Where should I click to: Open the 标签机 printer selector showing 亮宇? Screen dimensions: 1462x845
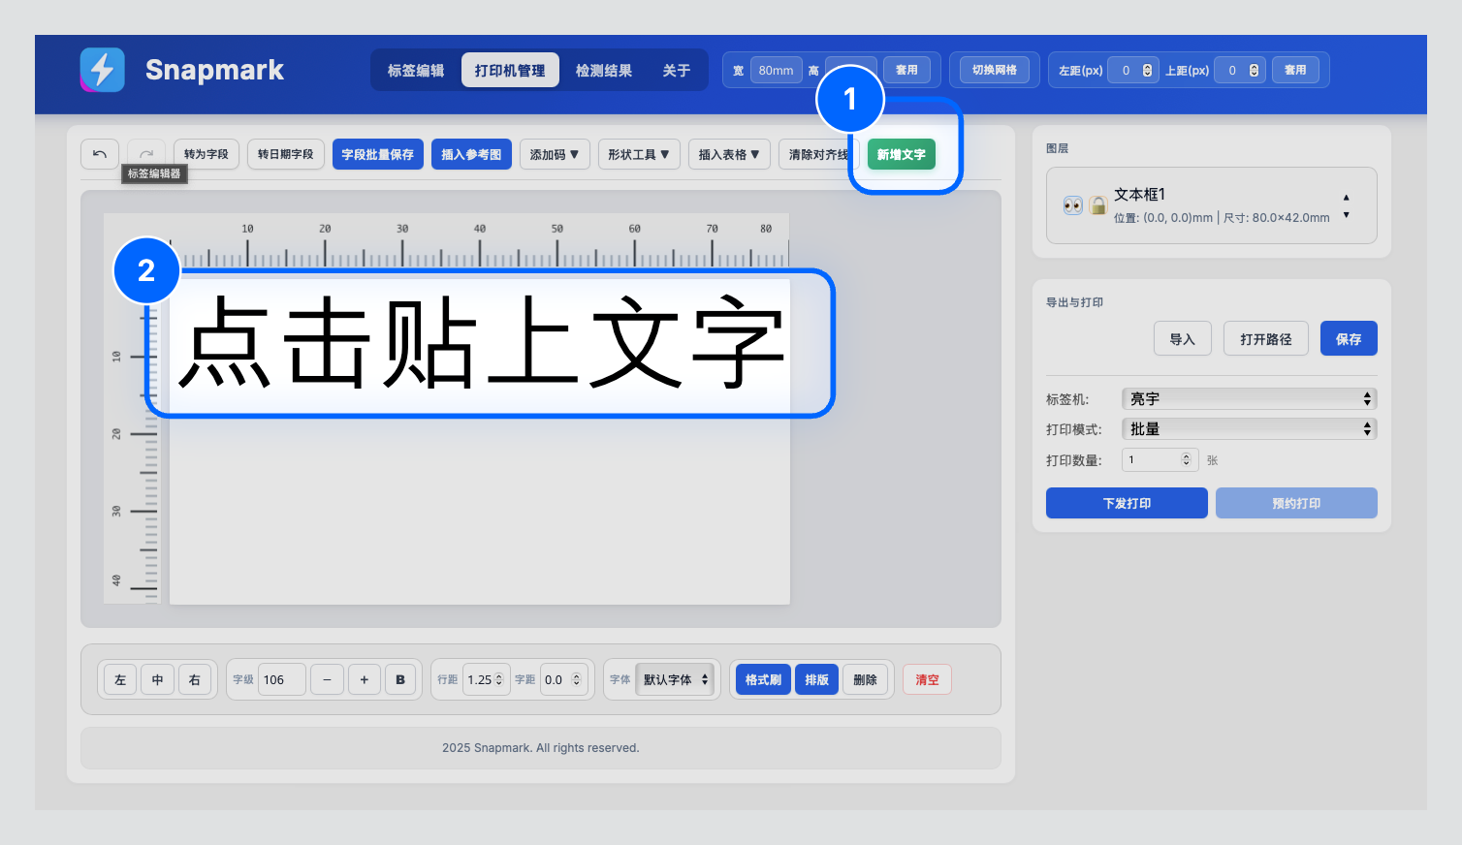[x=1249, y=398]
